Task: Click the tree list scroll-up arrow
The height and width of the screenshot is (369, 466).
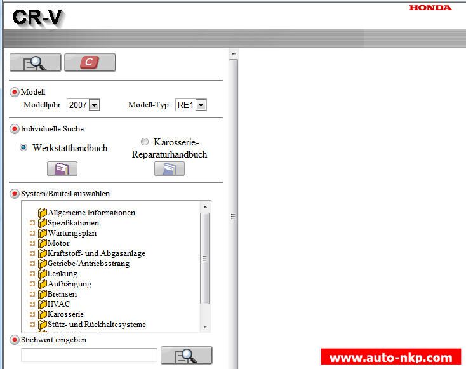Action: click(205, 206)
